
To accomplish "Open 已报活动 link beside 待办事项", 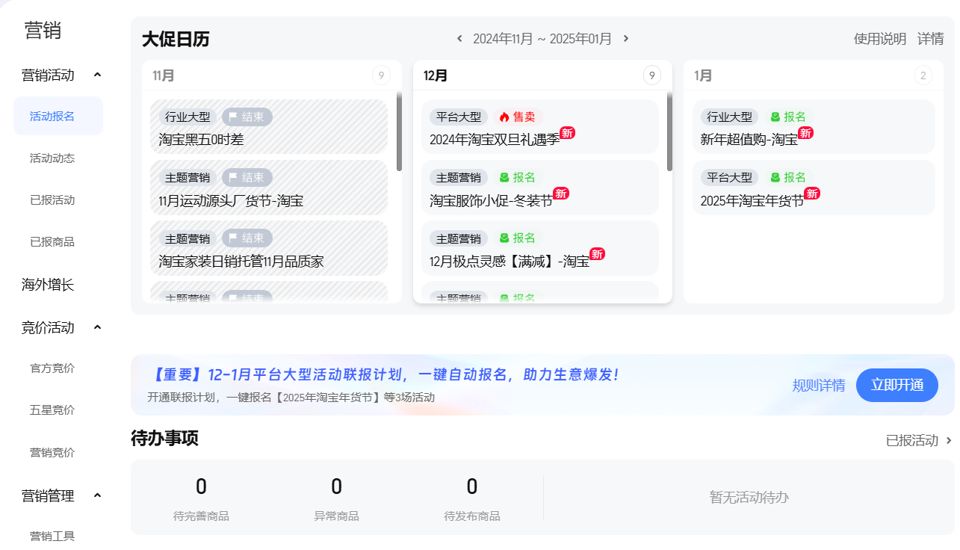I will point(912,440).
